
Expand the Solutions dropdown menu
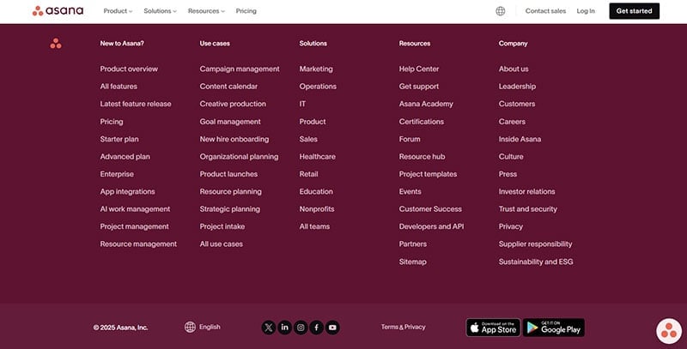pyautogui.click(x=160, y=11)
